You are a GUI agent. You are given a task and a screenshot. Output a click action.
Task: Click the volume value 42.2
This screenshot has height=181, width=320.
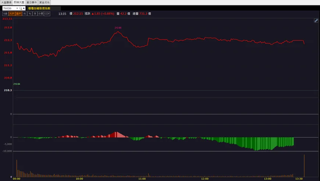[x=123, y=14]
